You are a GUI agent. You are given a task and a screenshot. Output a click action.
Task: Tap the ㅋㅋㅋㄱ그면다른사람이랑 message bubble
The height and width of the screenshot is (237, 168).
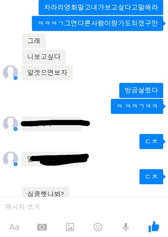(x=98, y=23)
